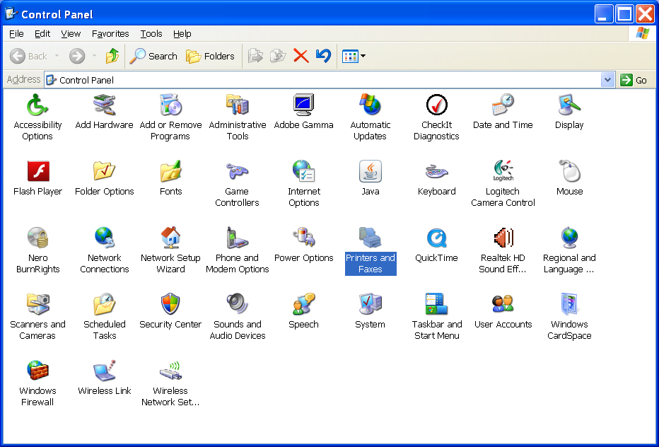The height and width of the screenshot is (447, 659).
Task: Click the Go button
Action: point(634,80)
